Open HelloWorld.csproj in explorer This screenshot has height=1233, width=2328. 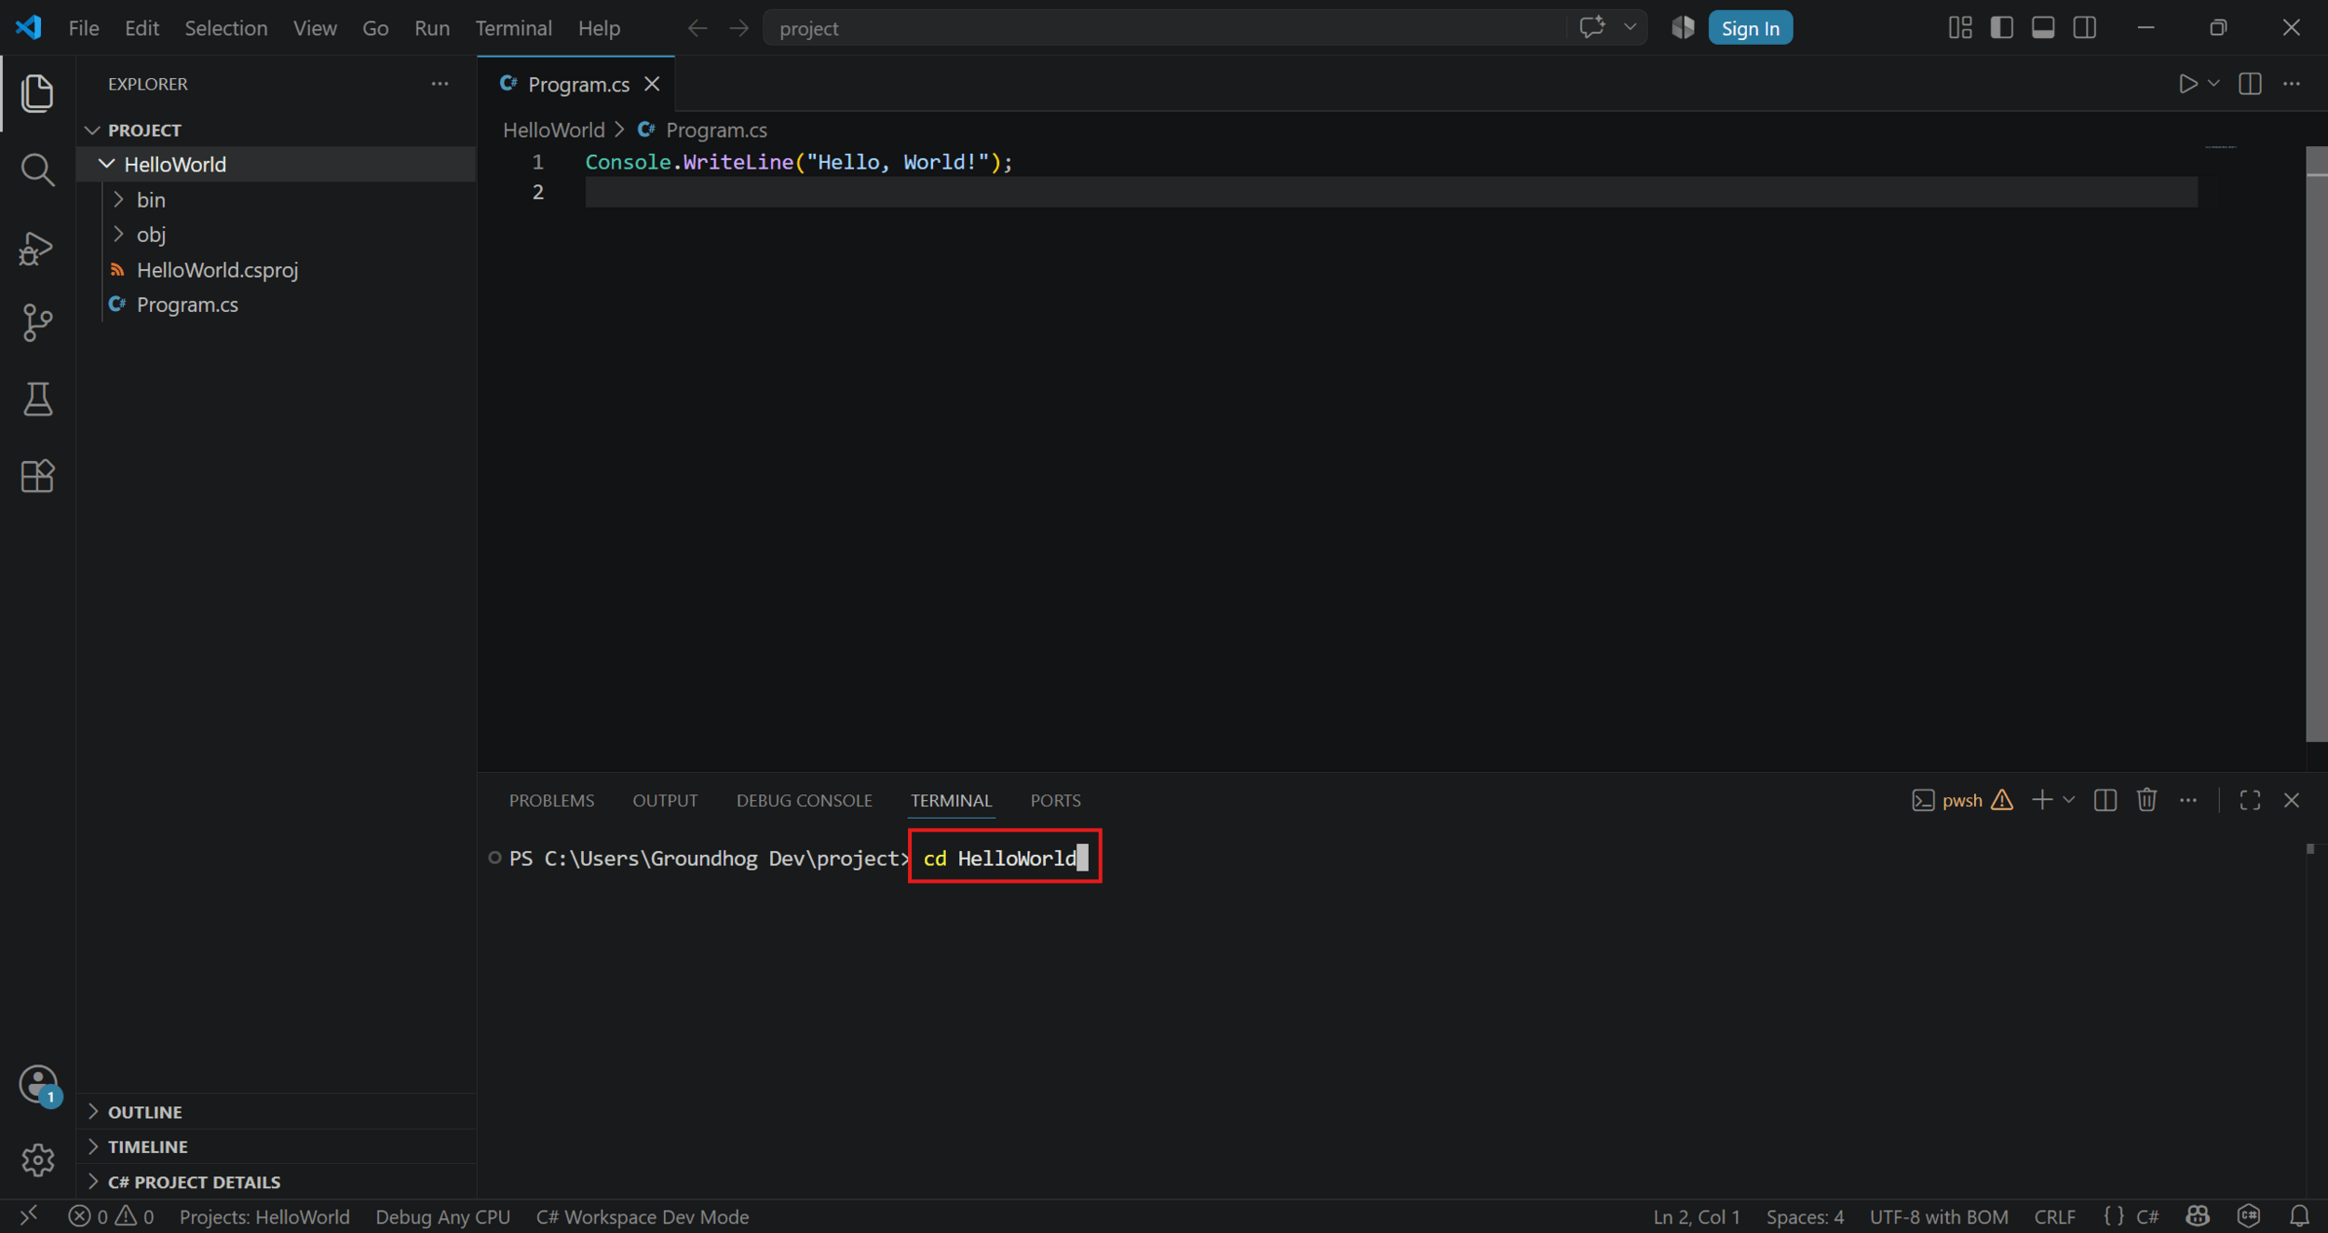tap(217, 269)
